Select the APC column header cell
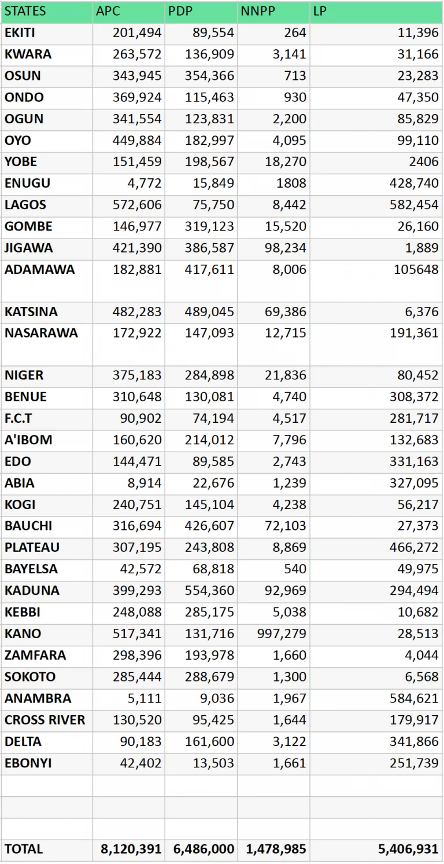The width and height of the screenshot is (444, 864). 128,12
